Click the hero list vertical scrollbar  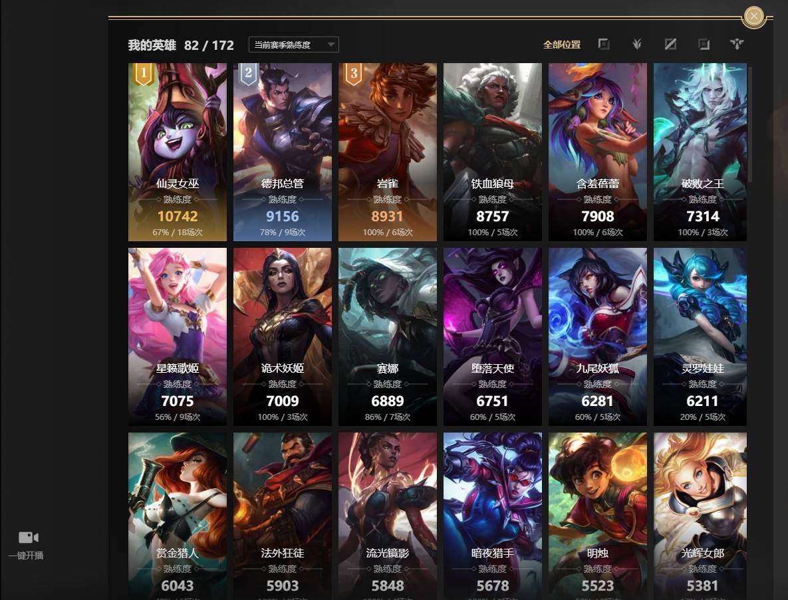(x=750, y=124)
